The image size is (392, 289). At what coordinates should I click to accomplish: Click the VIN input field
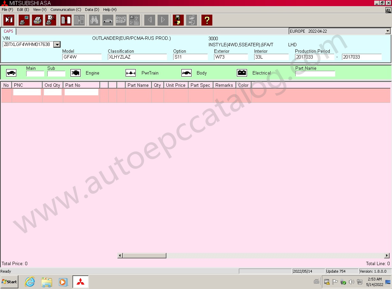(28, 45)
